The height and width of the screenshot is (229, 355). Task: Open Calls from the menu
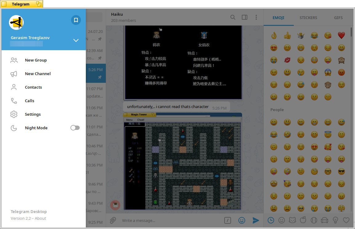click(44, 101)
